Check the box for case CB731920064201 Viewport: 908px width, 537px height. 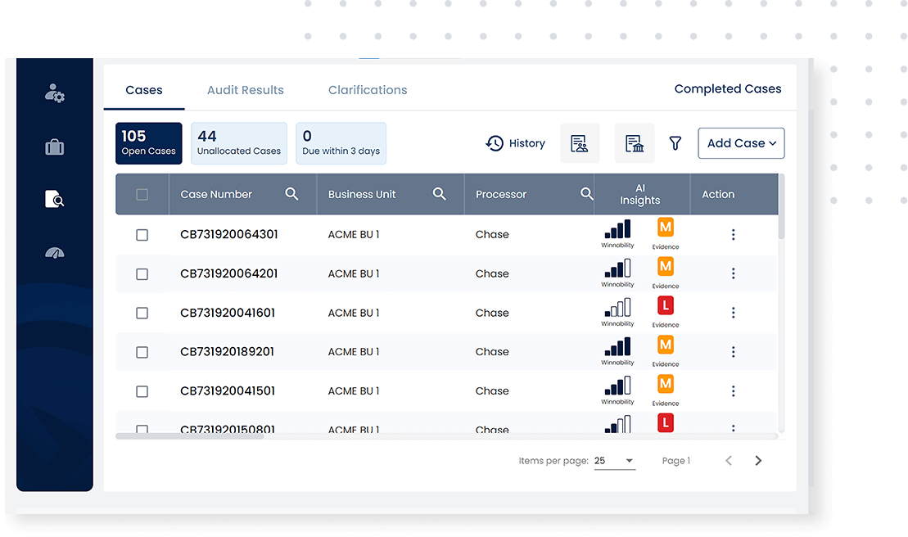(x=142, y=274)
